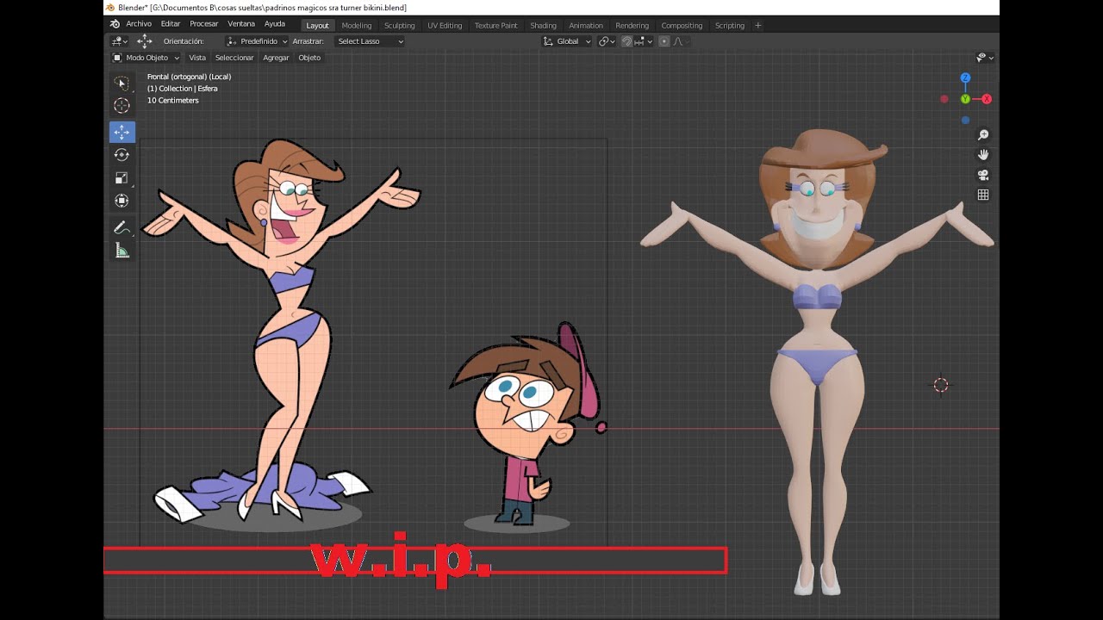Select the 3D Cursor tool
The width and height of the screenshot is (1103, 620).
pos(122,106)
